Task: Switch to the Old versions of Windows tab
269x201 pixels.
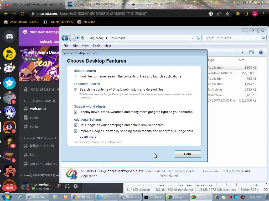Action: point(96,4)
